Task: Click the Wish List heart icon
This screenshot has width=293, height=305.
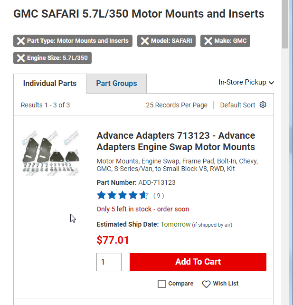Action: click(x=206, y=284)
